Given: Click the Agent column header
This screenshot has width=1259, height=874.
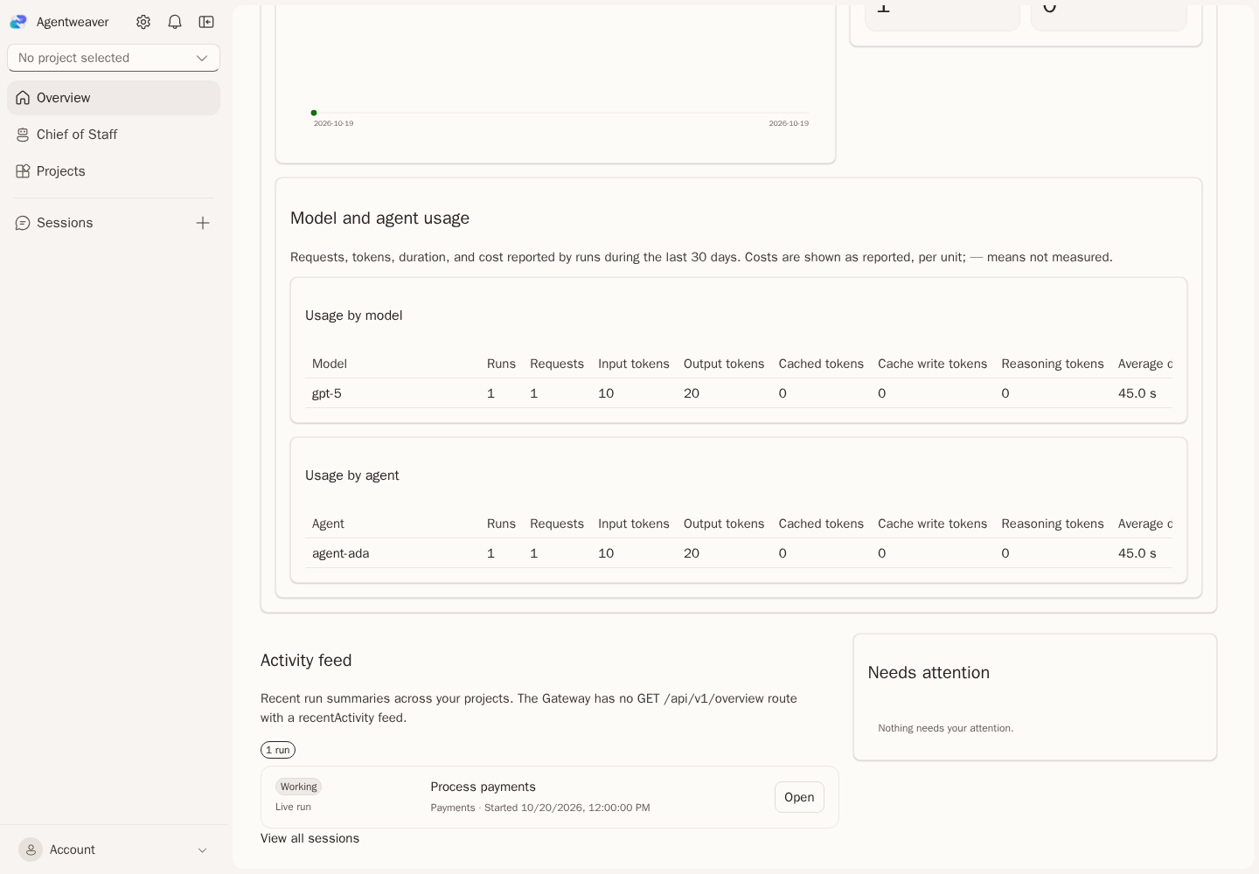Looking at the screenshot, I should [x=328, y=524].
